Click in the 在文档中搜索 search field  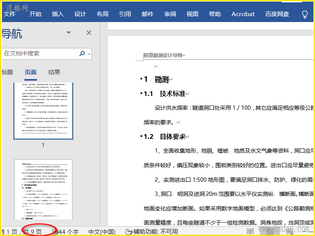tap(39, 53)
